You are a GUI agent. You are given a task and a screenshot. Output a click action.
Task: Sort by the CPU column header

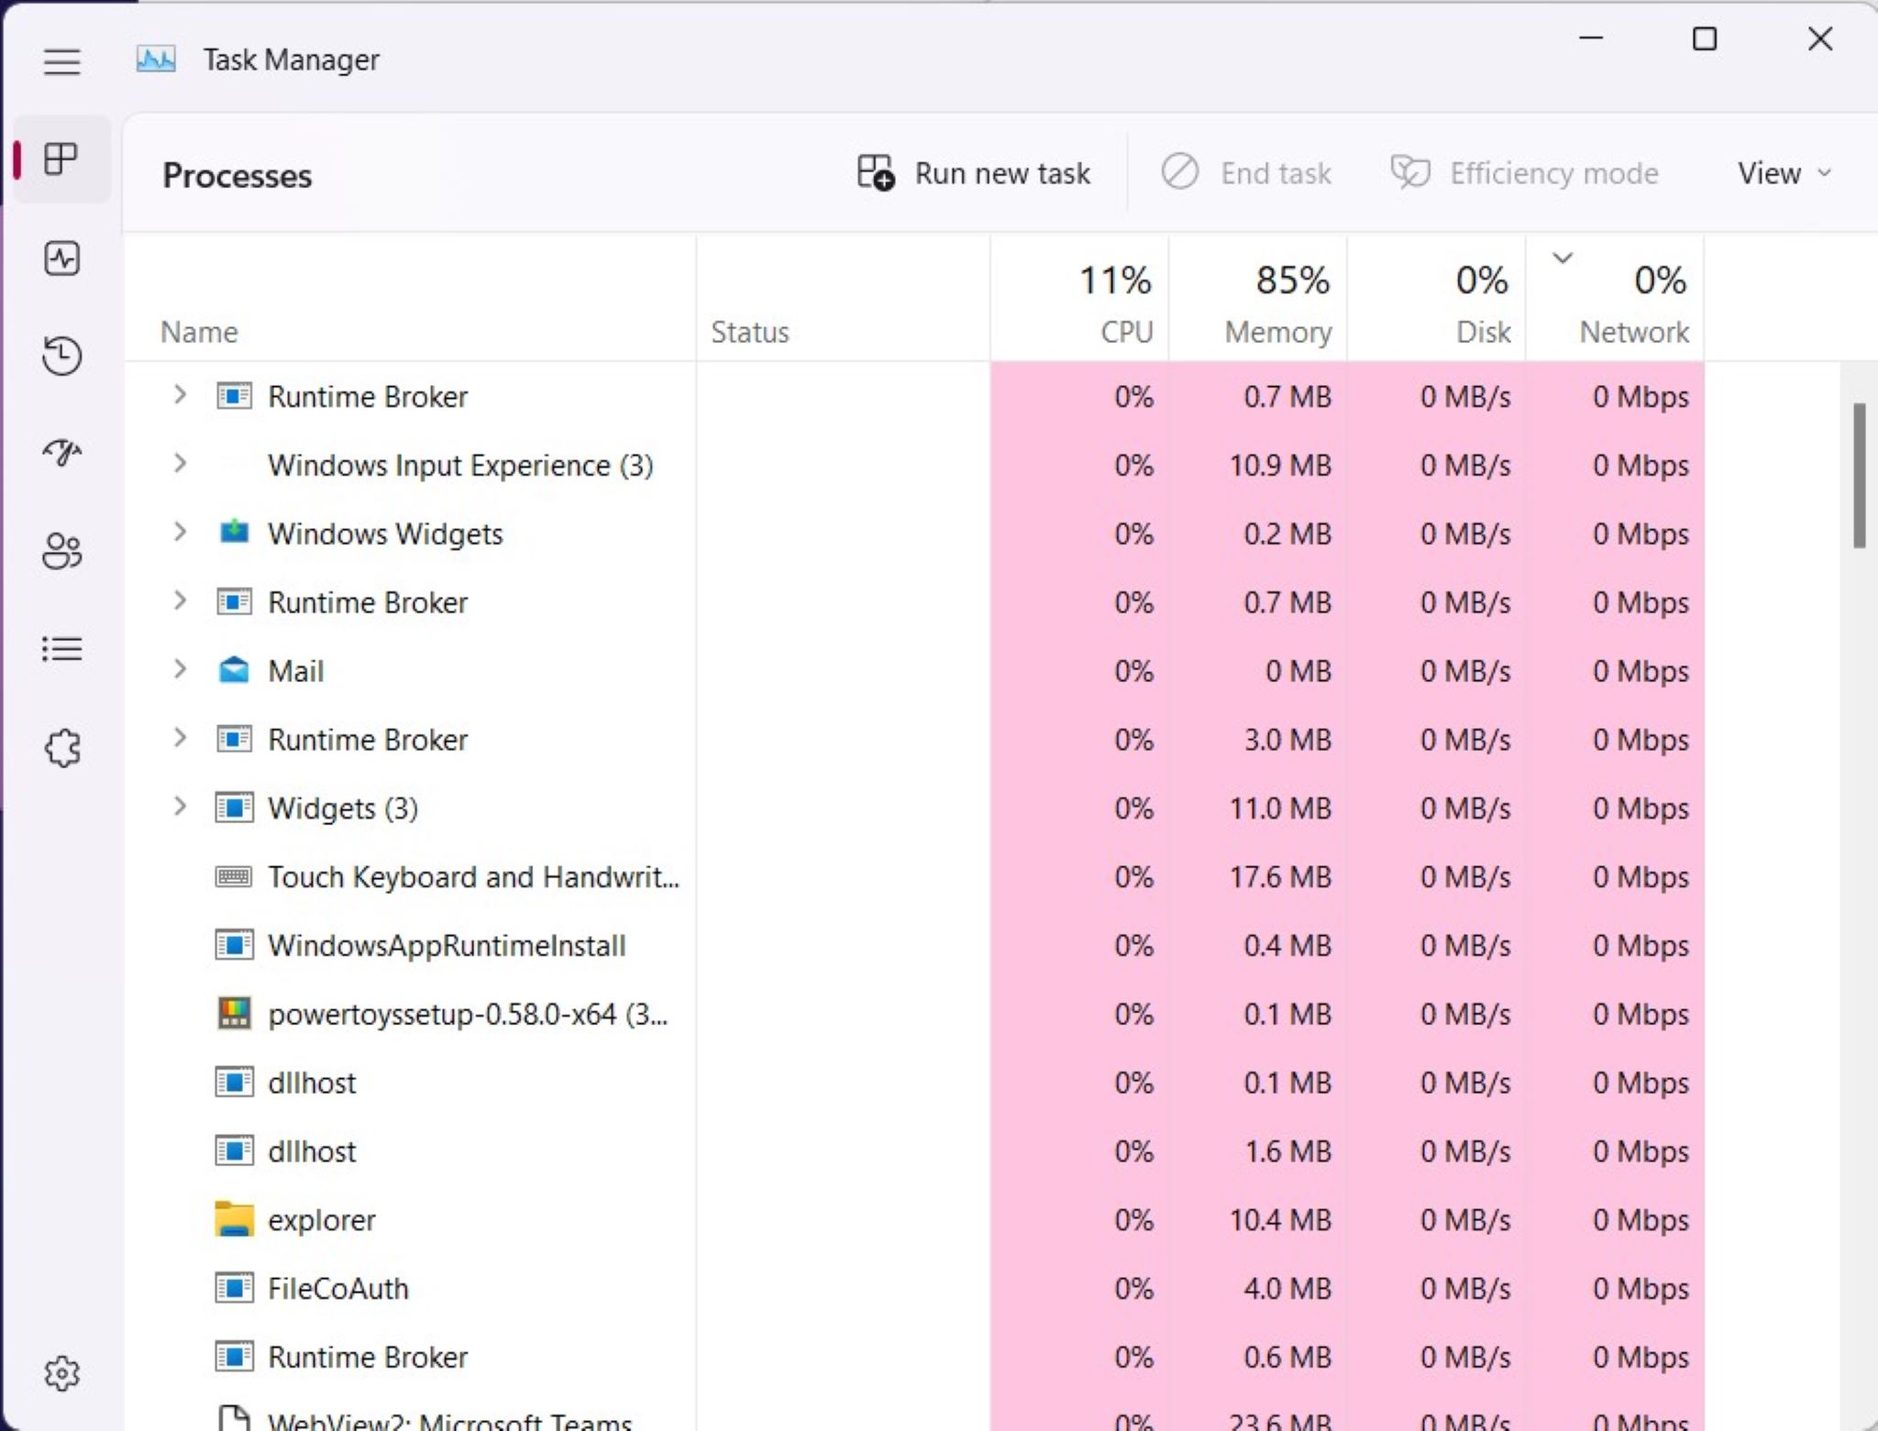pos(1079,300)
